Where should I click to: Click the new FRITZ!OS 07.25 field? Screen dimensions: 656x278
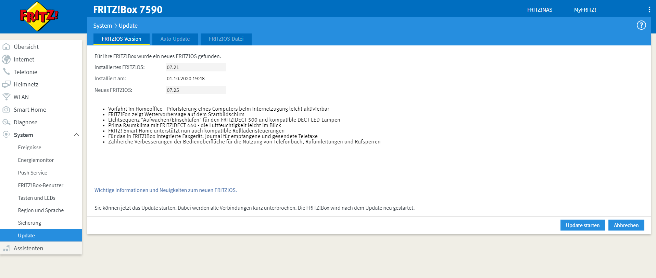pos(196,90)
